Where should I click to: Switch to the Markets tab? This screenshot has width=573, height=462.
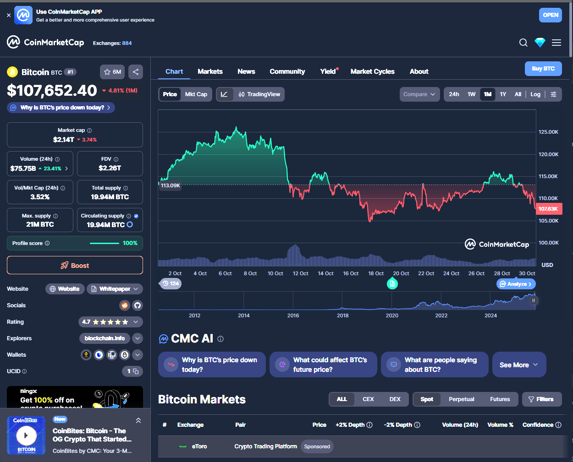point(210,71)
